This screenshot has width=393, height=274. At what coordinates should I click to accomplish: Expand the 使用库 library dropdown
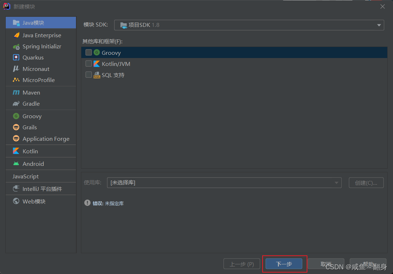pos(224,183)
